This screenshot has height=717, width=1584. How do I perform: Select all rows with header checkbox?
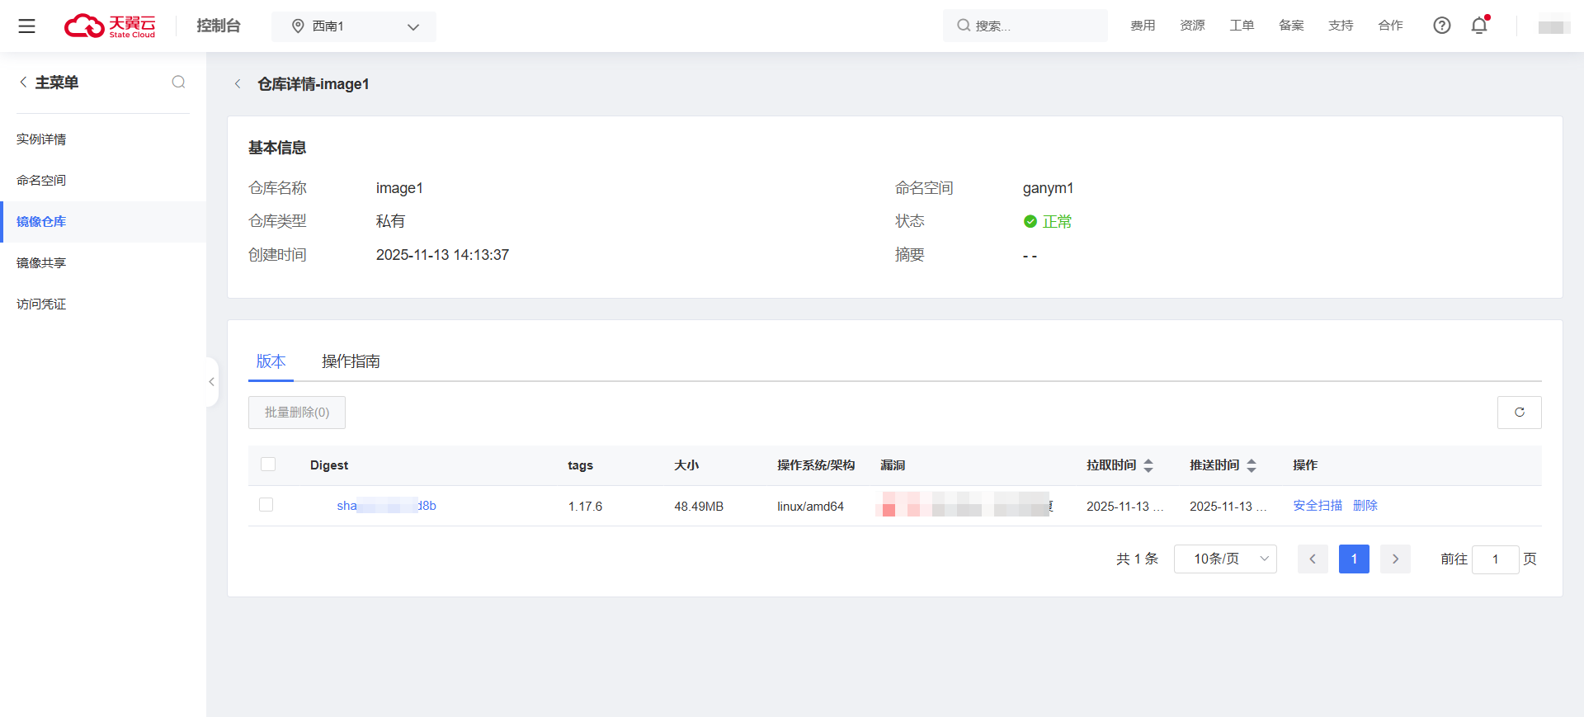click(268, 465)
